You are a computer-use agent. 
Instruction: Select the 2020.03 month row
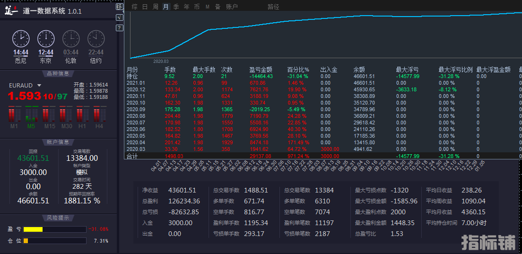[x=323, y=149]
